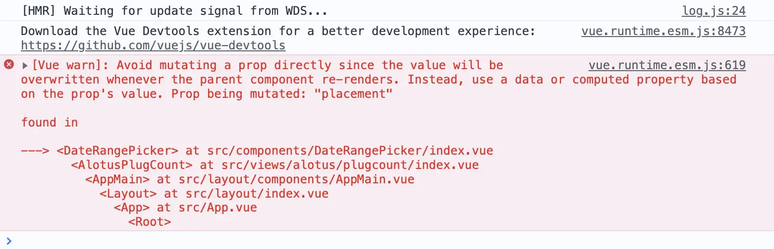This screenshot has height=249, width=774.
Task: Click the Layout component trace line
Action: [x=214, y=194]
